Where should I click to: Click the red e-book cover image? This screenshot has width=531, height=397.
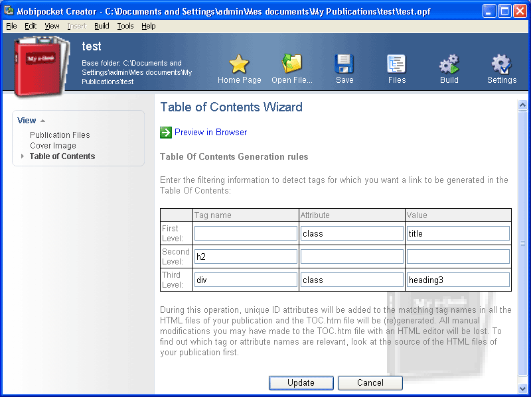click(41, 66)
